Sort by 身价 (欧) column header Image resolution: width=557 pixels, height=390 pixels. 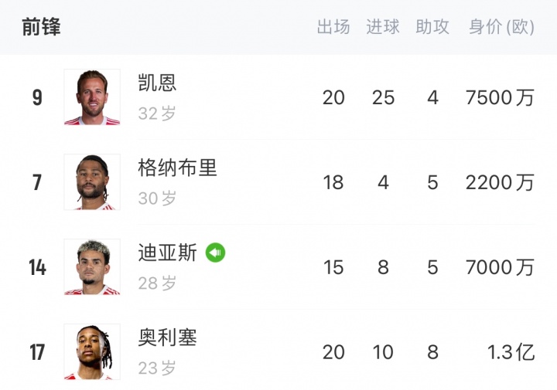coord(501,27)
